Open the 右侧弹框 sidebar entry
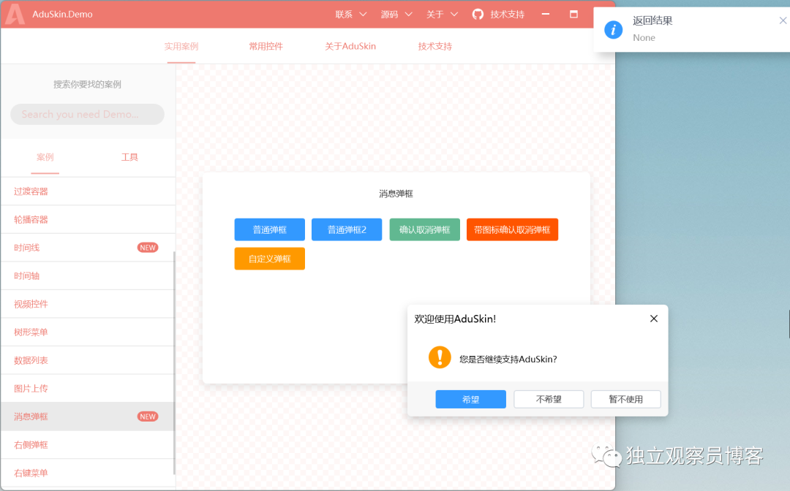This screenshot has height=491, width=790. pyautogui.click(x=88, y=445)
